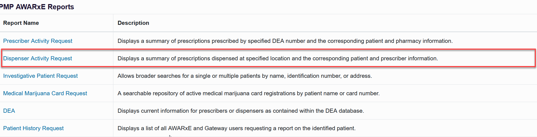Image resolution: width=537 pixels, height=137 pixels.
Task: Click the Description column header
Action: point(133,23)
